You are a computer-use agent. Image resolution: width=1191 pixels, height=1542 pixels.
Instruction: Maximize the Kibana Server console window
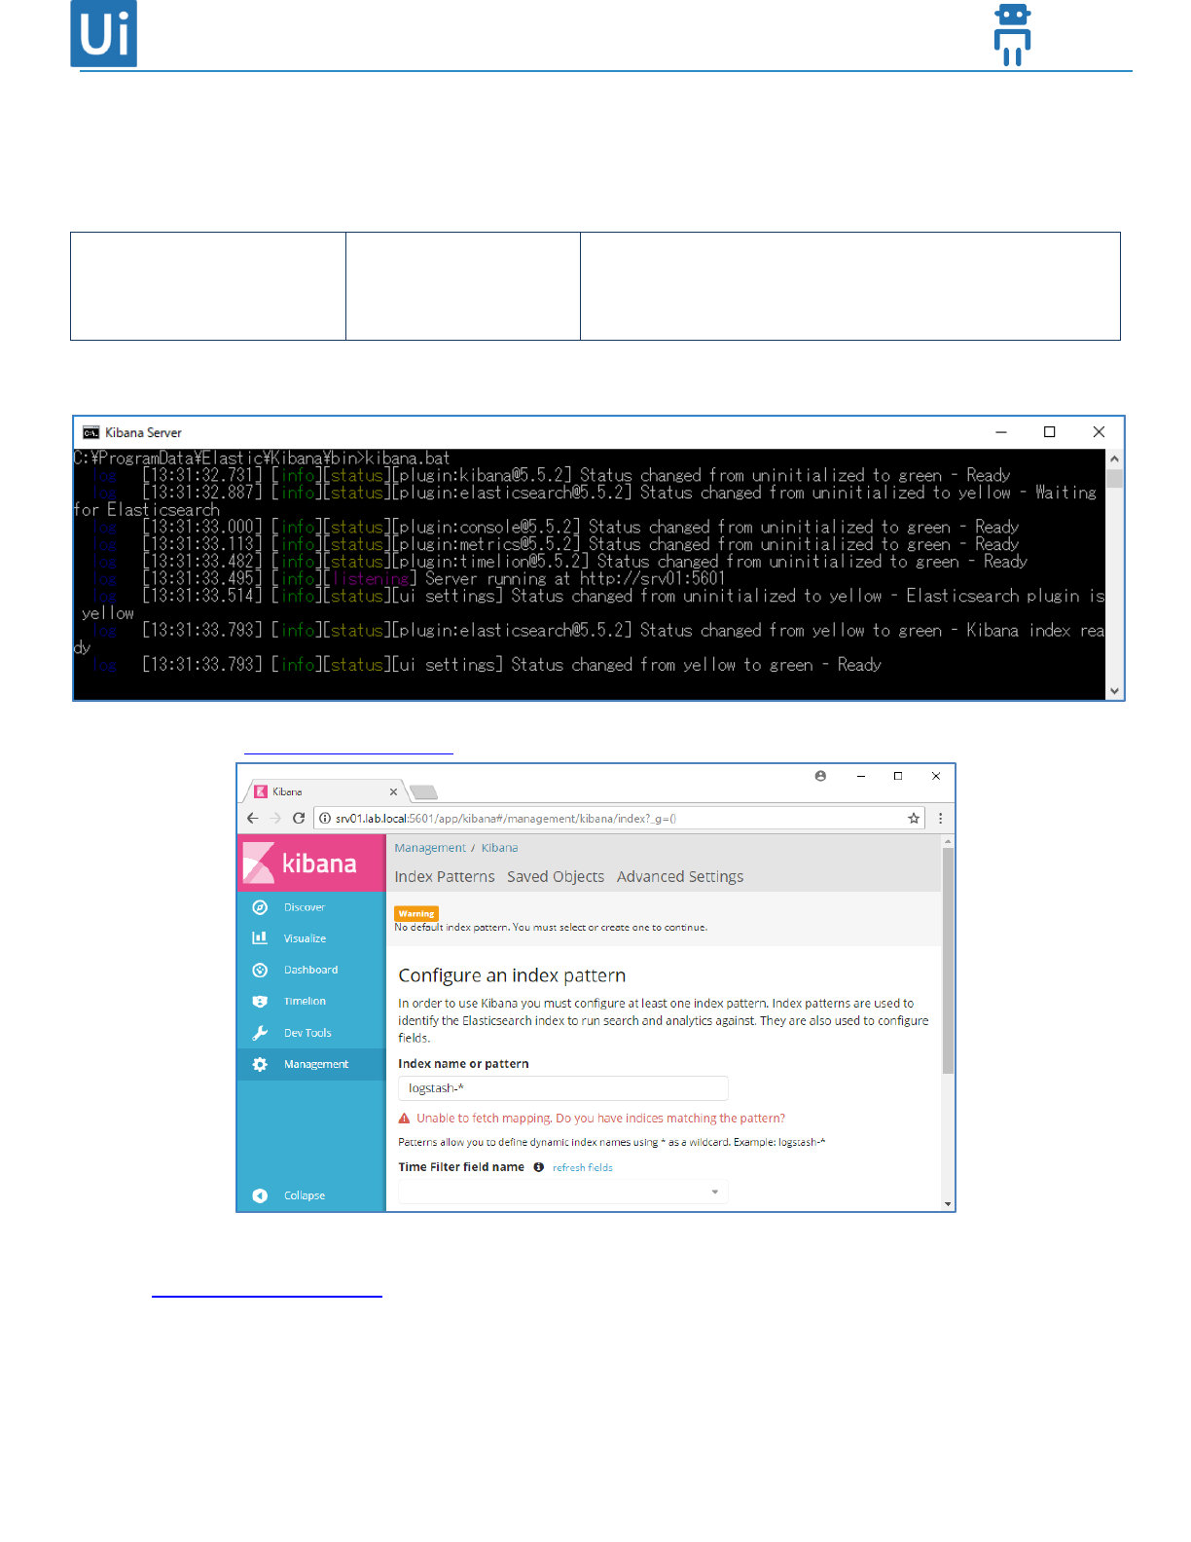[x=1049, y=432]
